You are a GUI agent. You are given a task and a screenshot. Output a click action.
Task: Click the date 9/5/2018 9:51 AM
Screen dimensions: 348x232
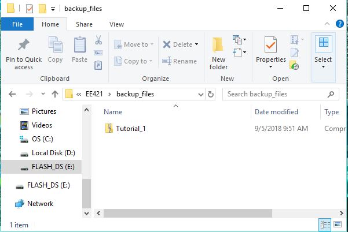click(281, 129)
